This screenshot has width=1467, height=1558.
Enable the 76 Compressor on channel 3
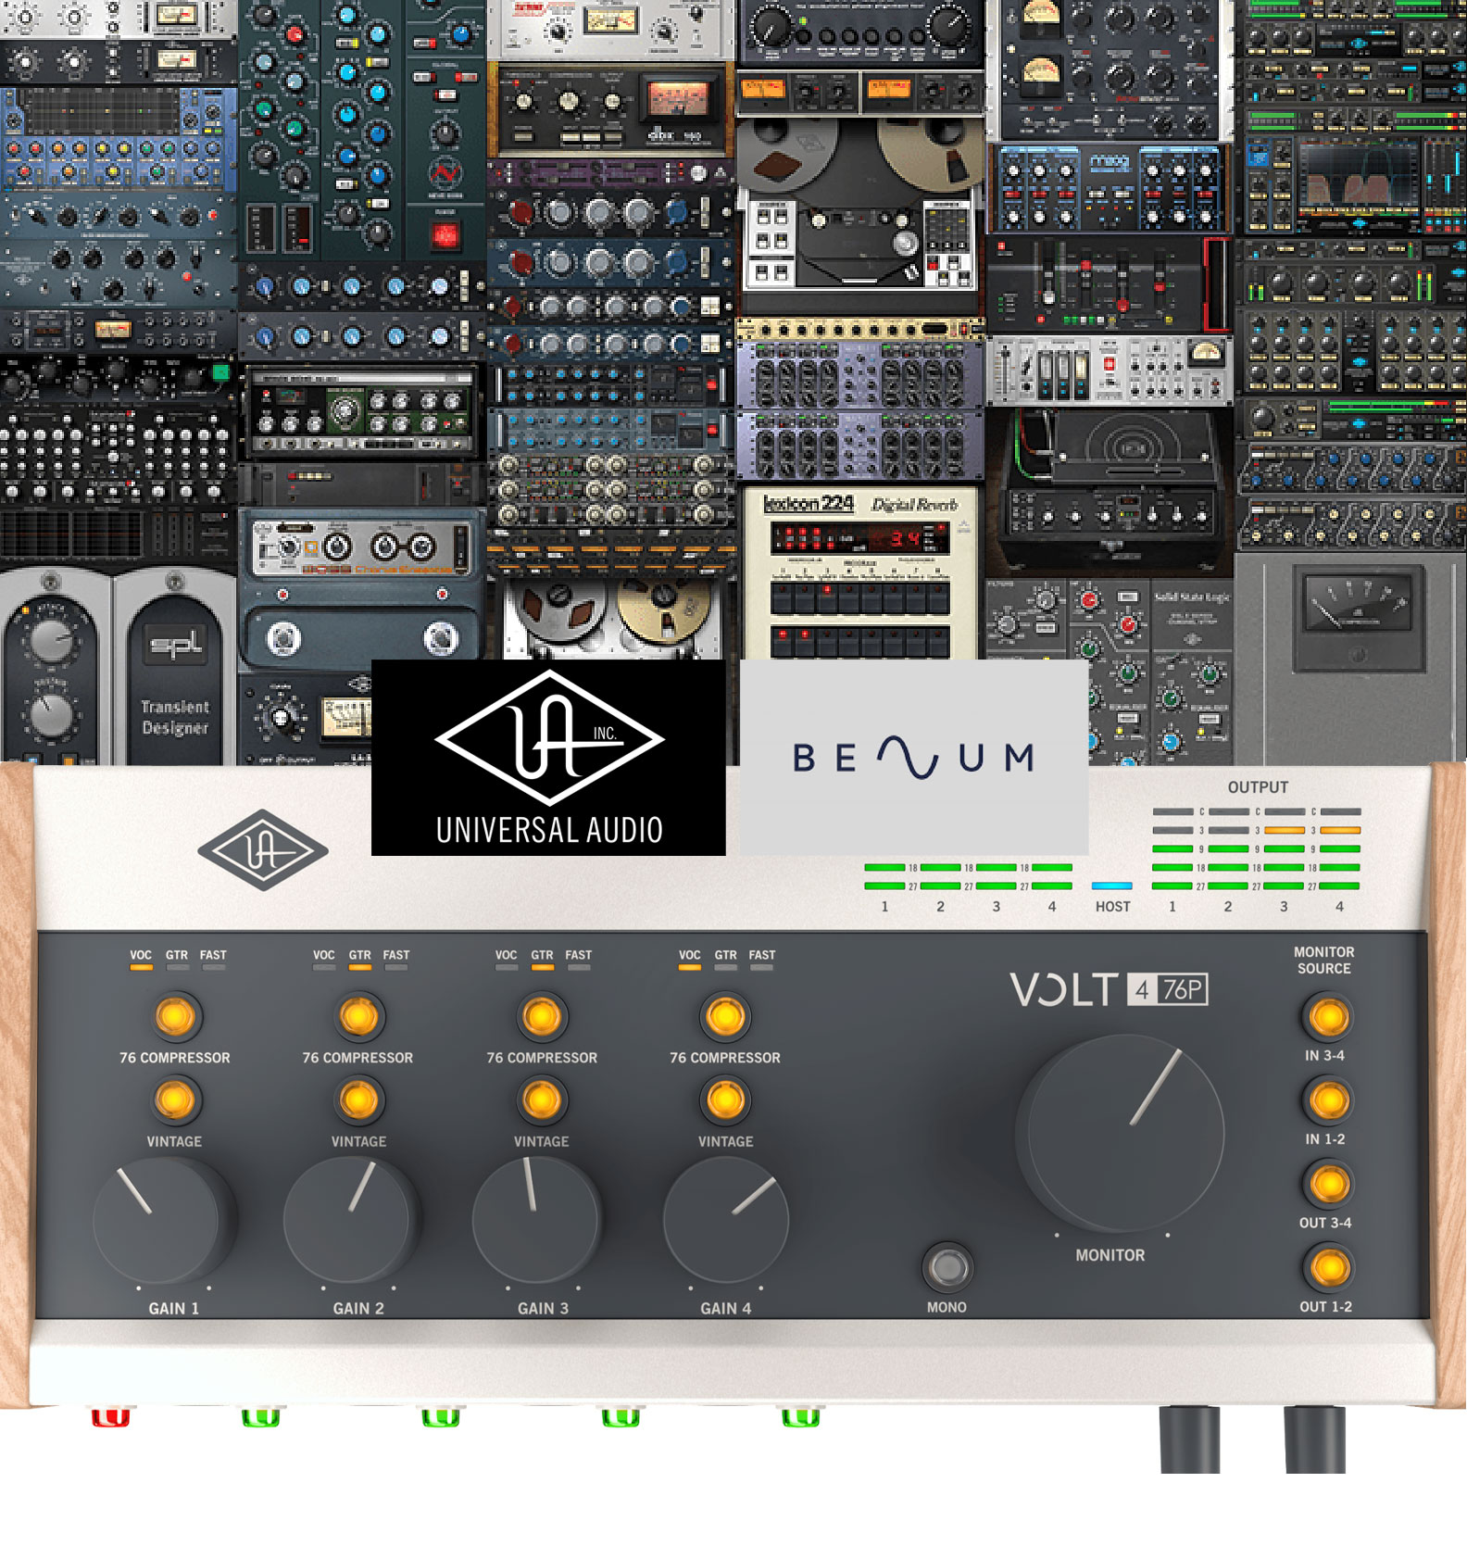(542, 1016)
